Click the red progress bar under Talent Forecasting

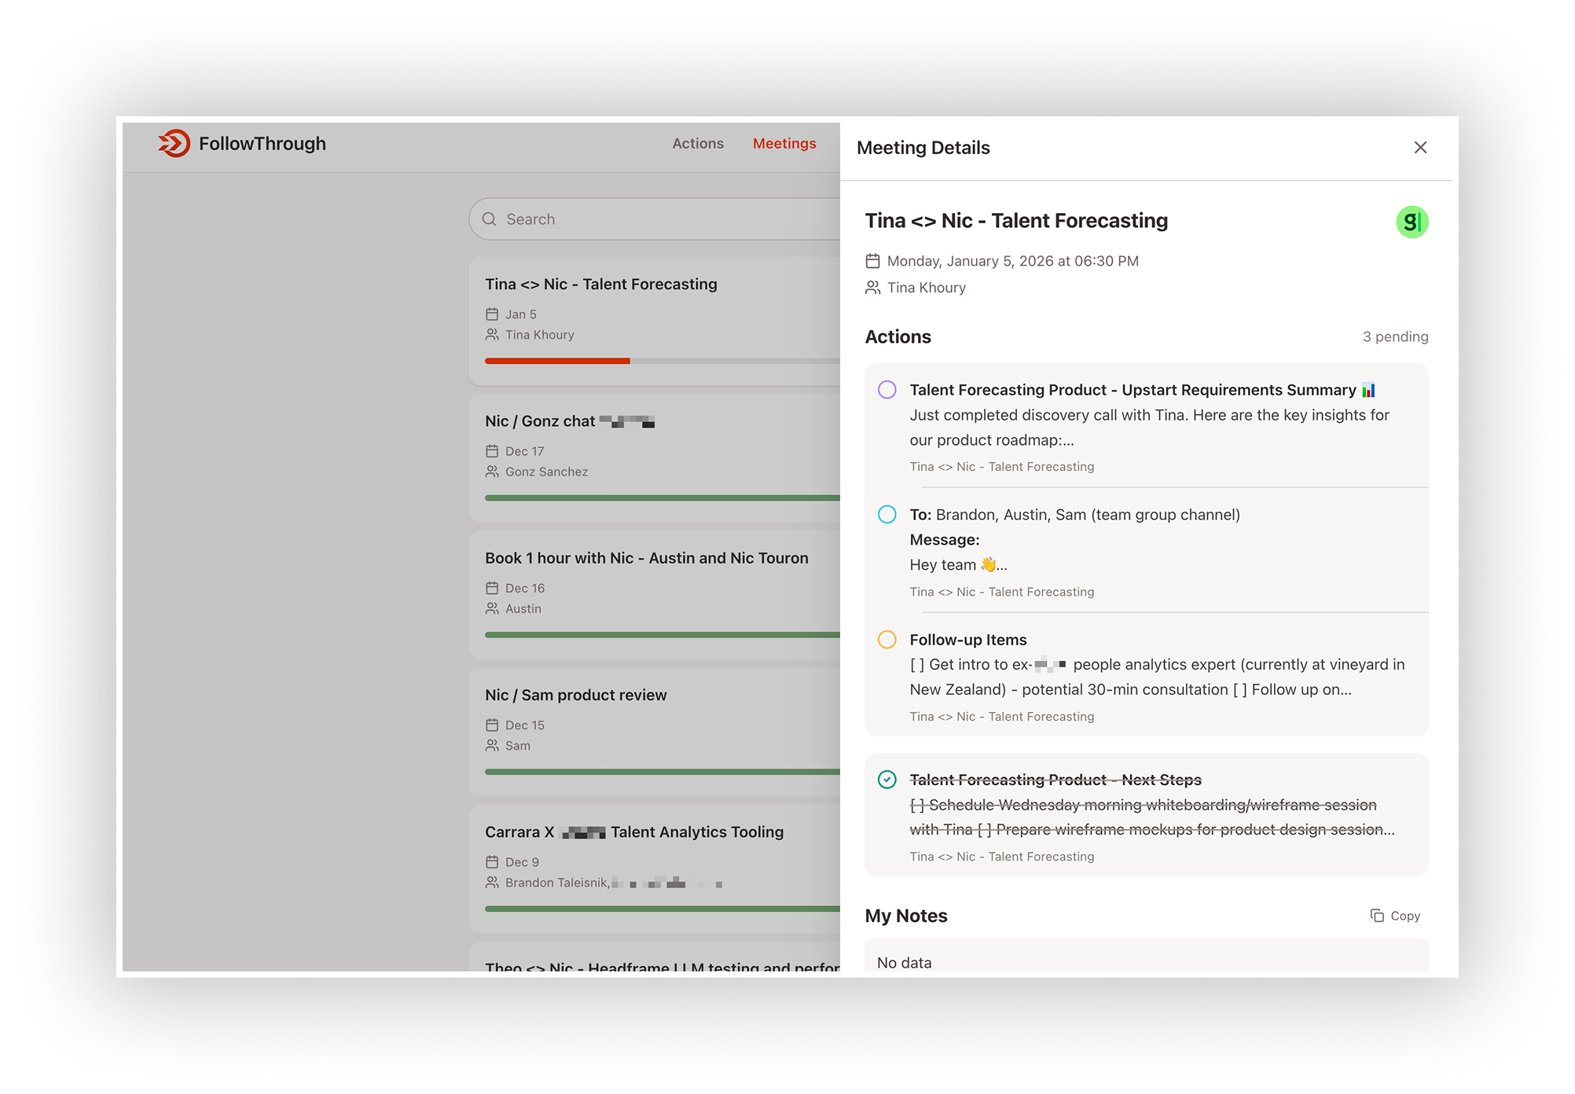pos(557,361)
